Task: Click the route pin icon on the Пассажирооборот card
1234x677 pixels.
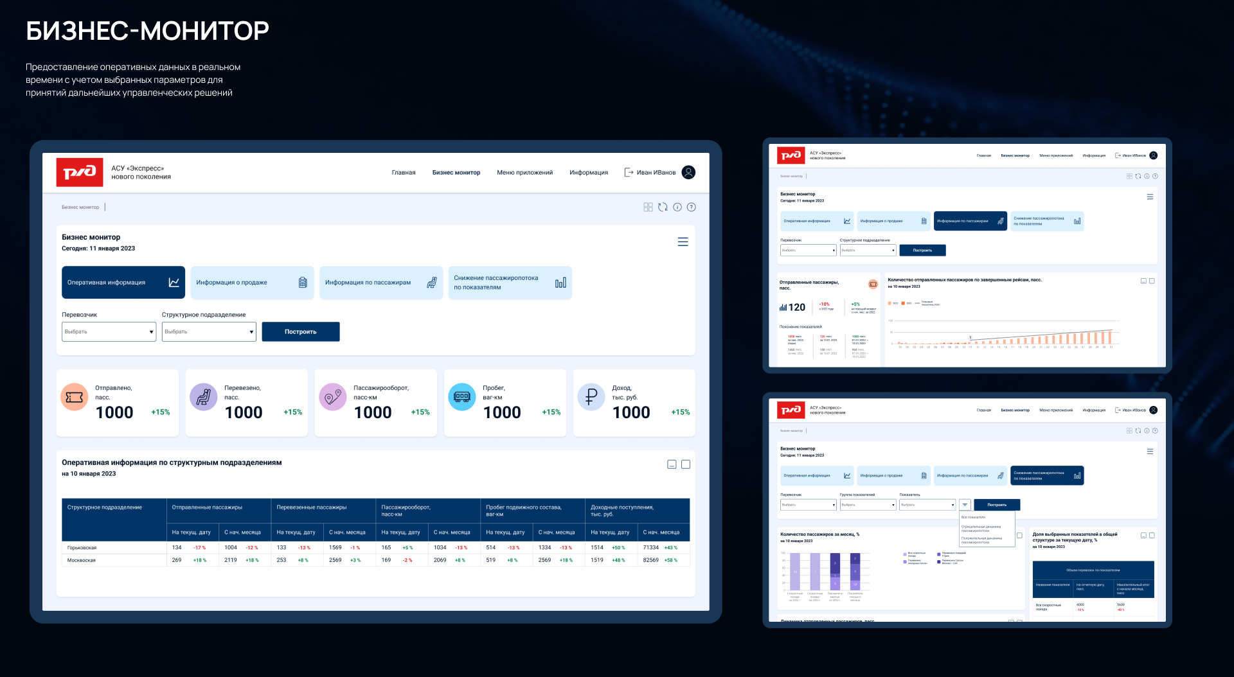Action: (x=333, y=397)
